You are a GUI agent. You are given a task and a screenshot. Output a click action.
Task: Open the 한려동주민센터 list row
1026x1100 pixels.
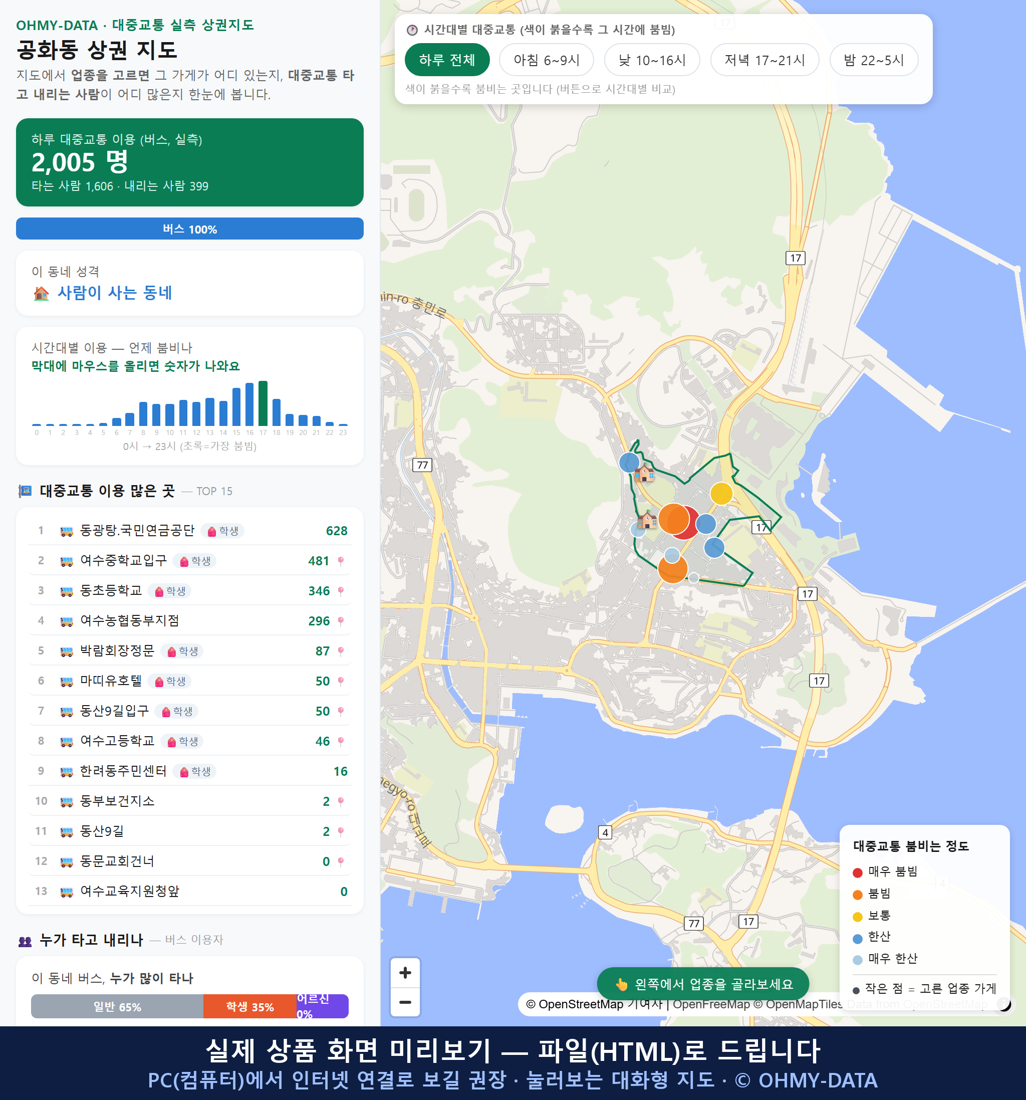[190, 771]
